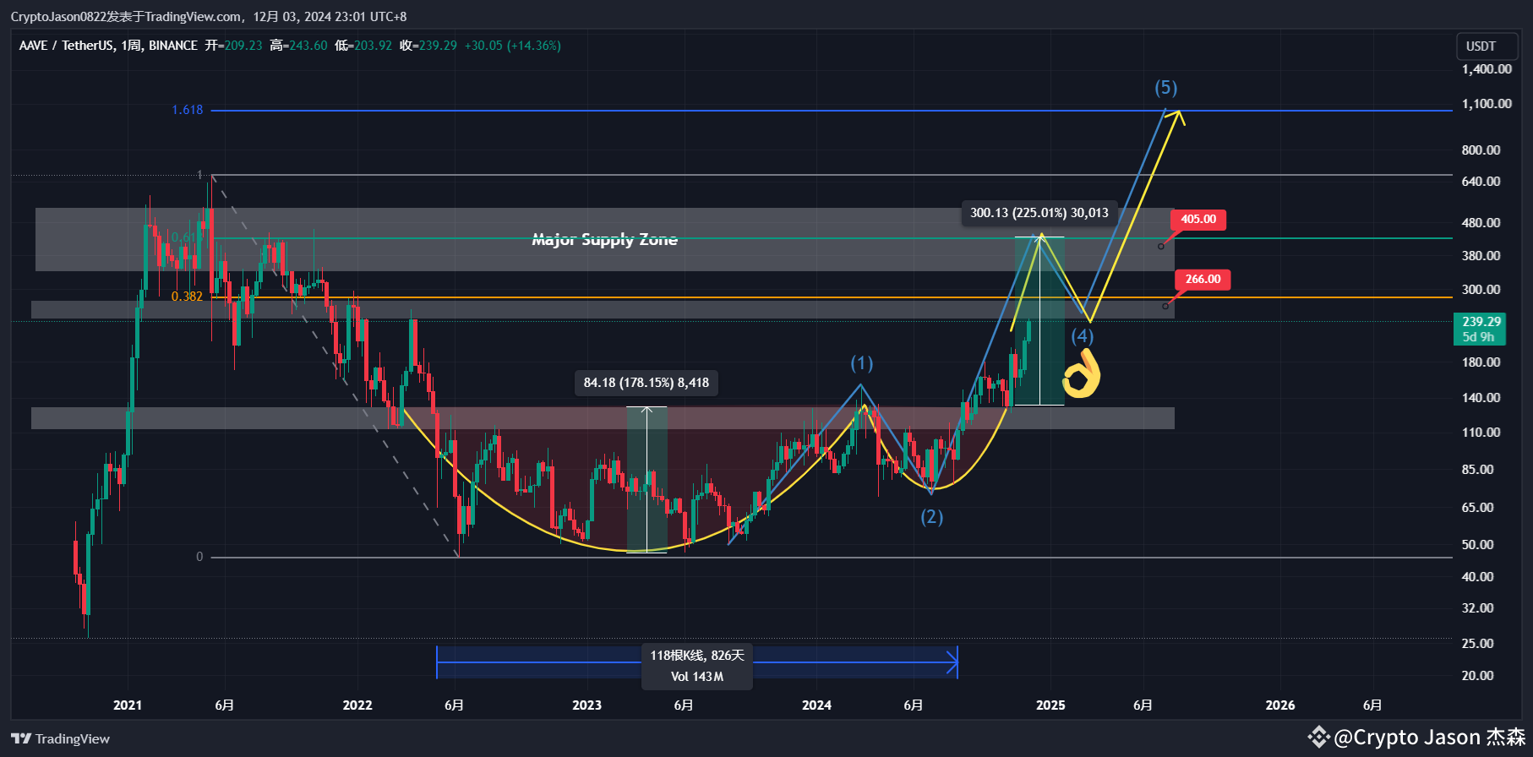Click the wave label (2)
The height and width of the screenshot is (757, 1533).
(931, 517)
